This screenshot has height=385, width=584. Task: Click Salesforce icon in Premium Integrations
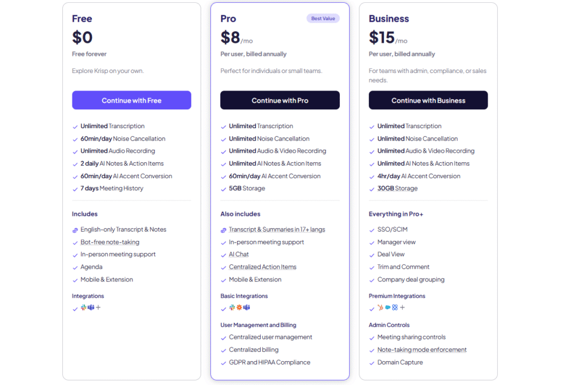click(388, 308)
